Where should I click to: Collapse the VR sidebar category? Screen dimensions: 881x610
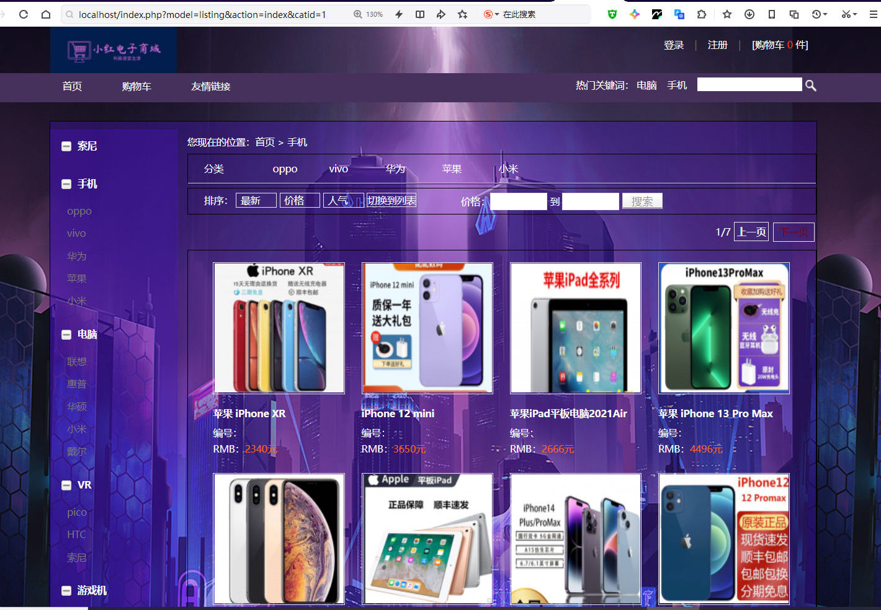pyautogui.click(x=66, y=485)
